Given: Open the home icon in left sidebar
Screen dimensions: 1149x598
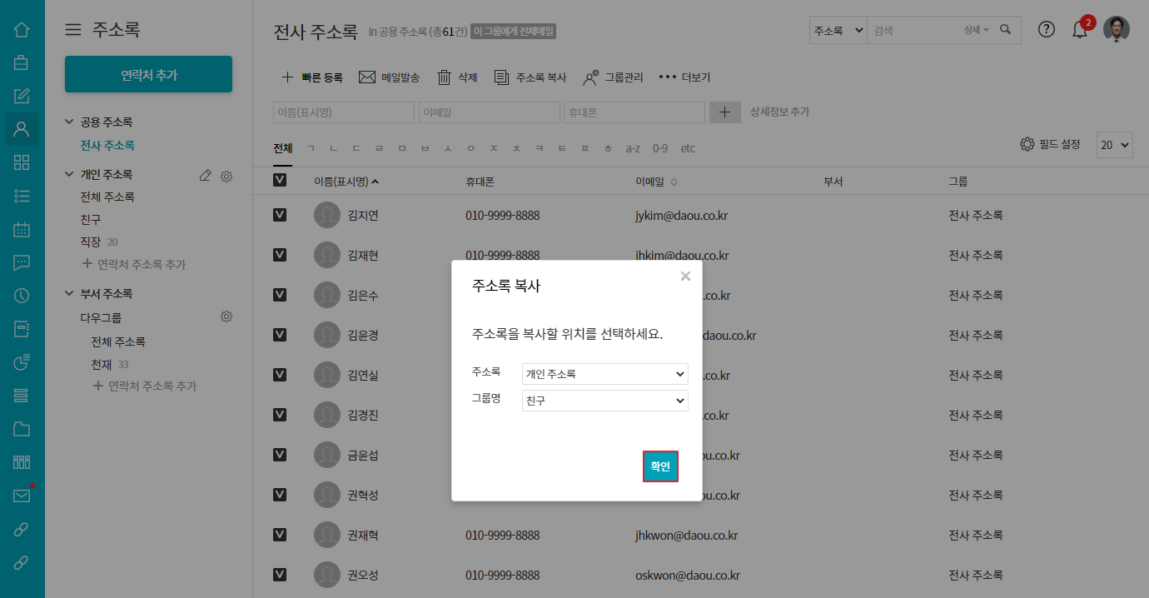Looking at the screenshot, I should [22, 30].
